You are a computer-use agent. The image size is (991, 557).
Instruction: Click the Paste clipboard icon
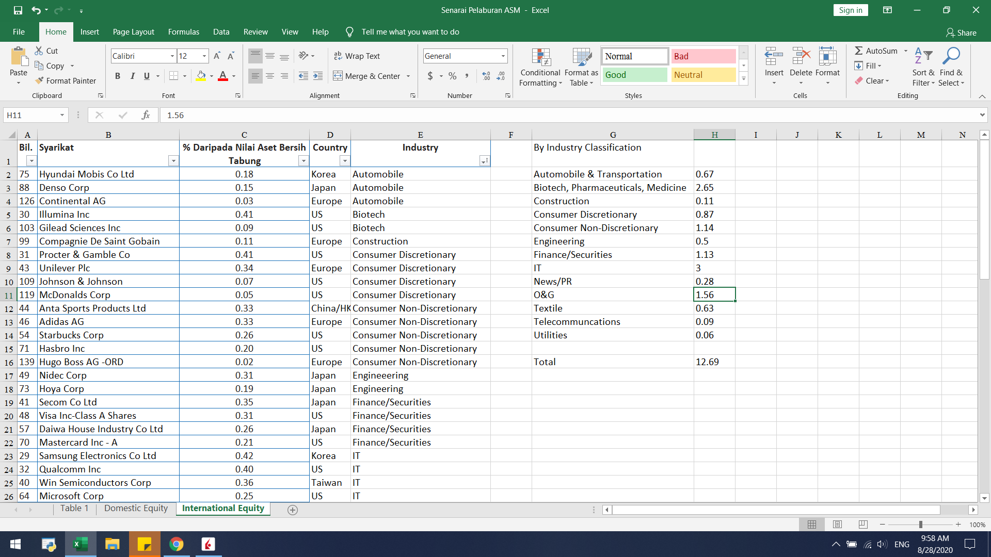click(x=19, y=57)
